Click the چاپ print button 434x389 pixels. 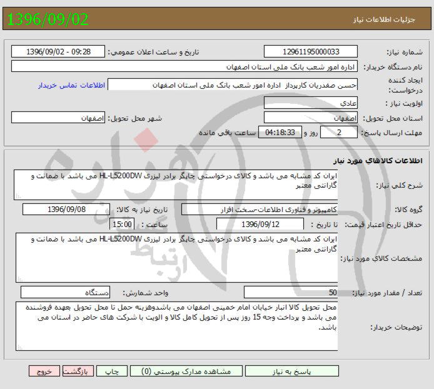112,371
